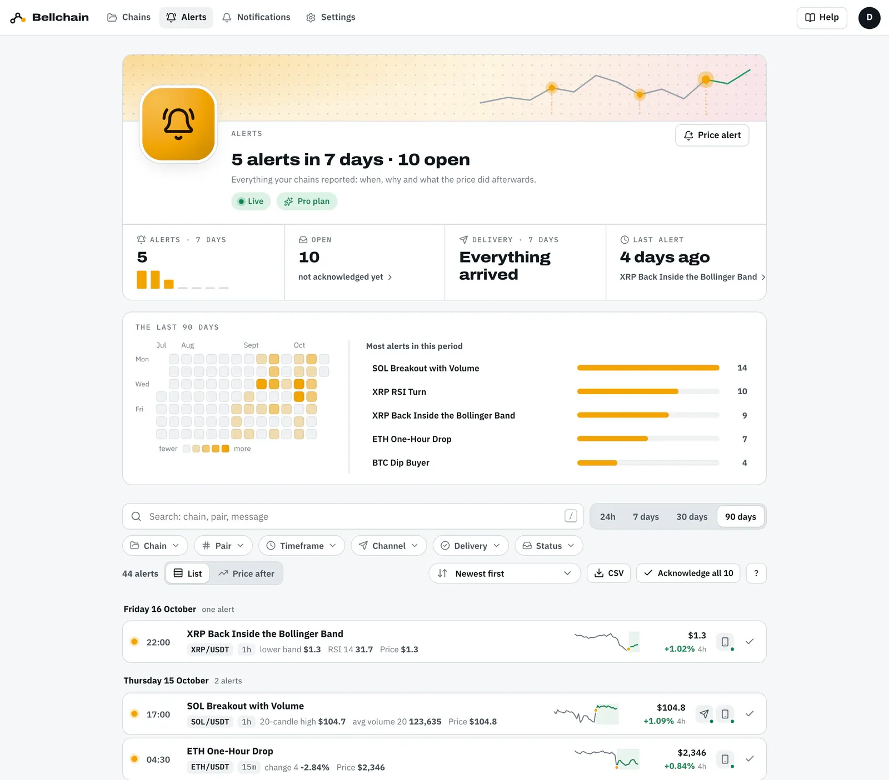Click the Help button
Viewport: 889px width, 780px height.
click(822, 18)
